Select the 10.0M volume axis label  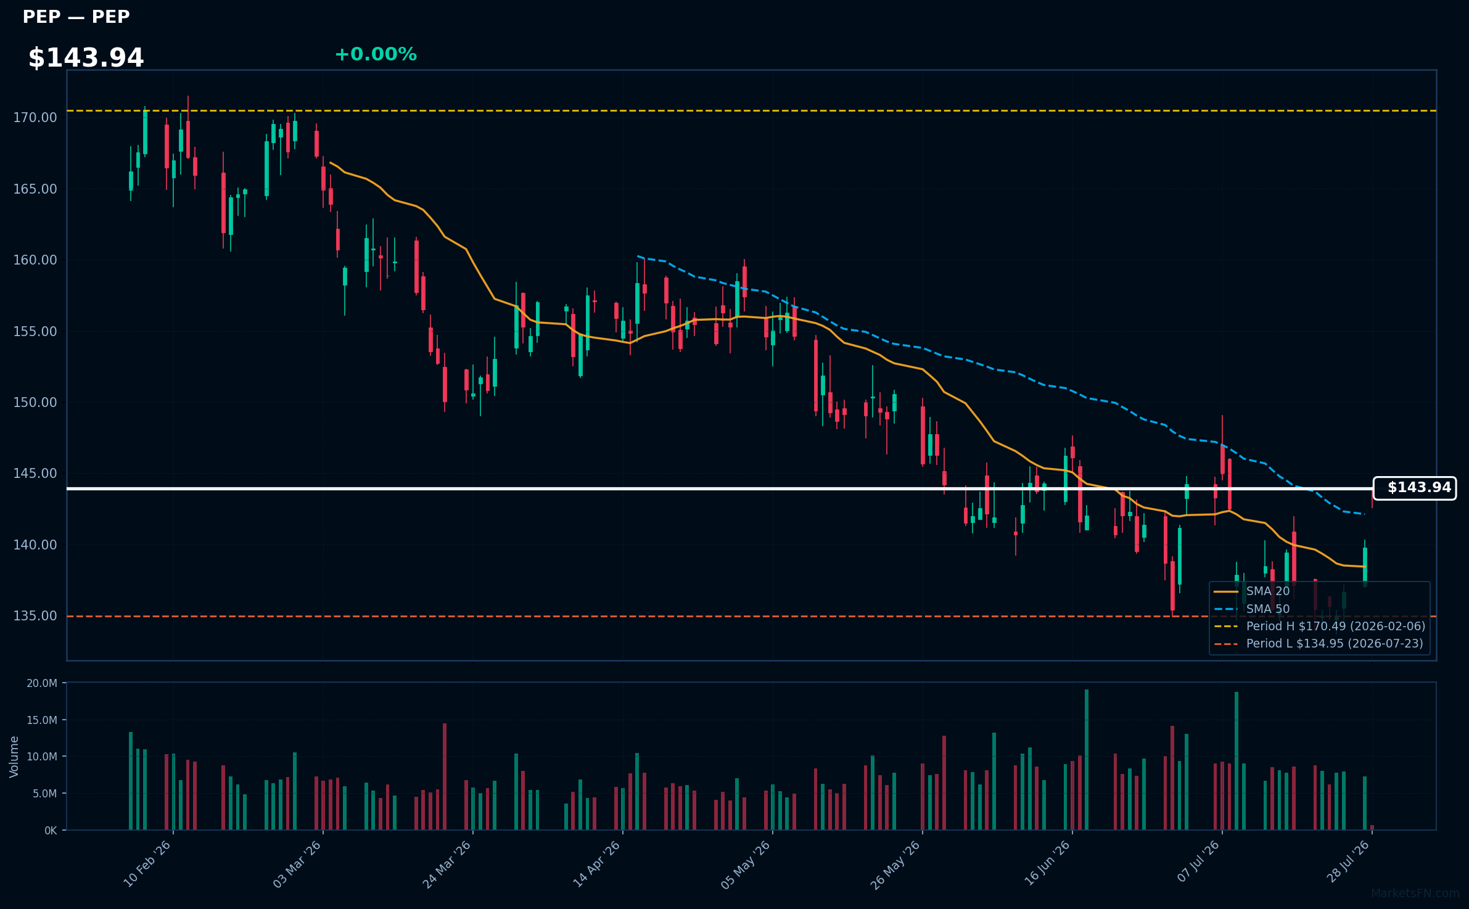click(x=42, y=757)
